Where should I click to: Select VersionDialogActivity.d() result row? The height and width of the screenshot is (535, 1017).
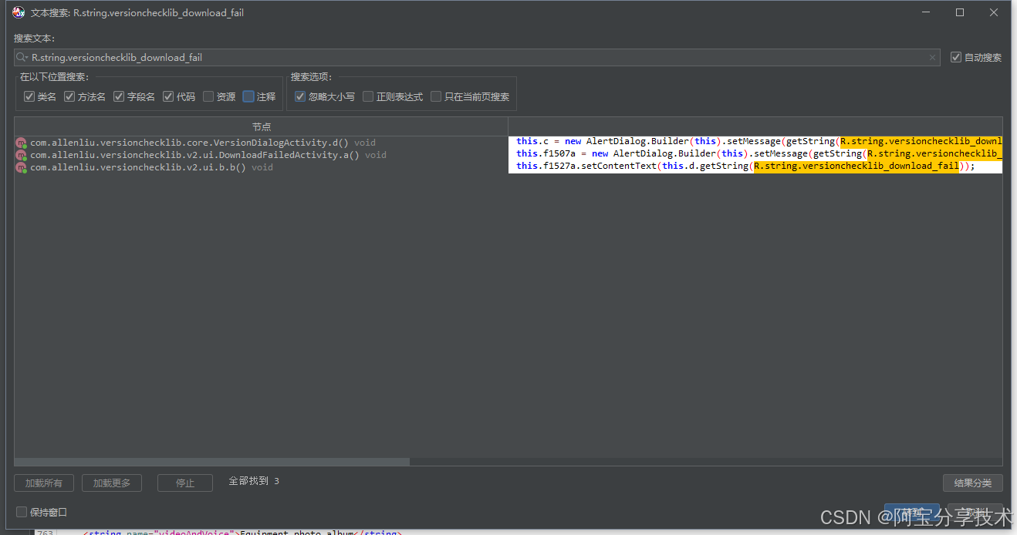(262, 143)
